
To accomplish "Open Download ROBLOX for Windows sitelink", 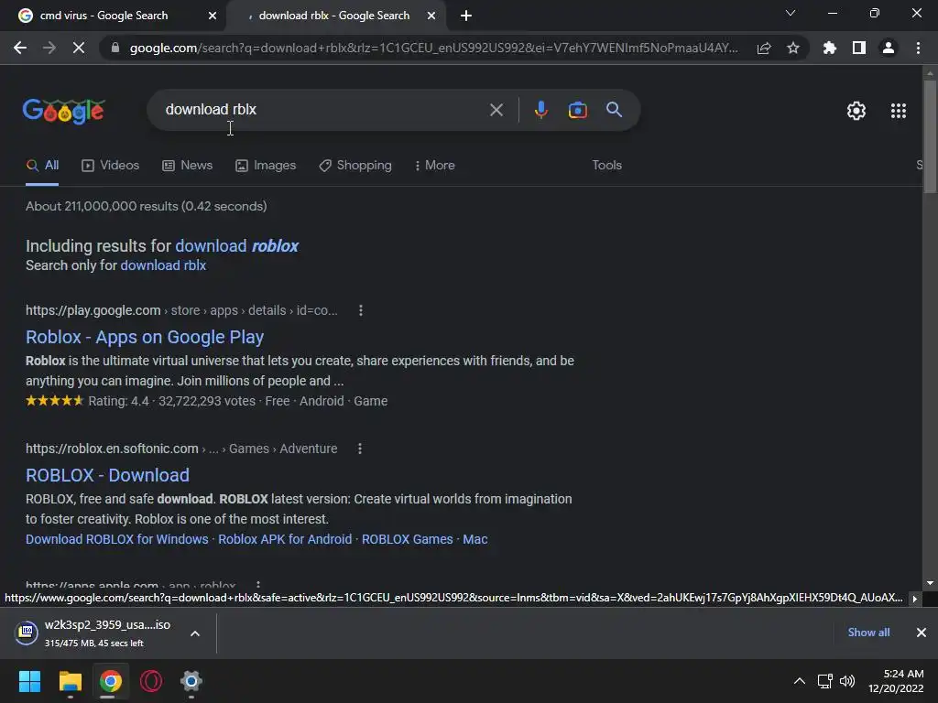I will point(117,539).
